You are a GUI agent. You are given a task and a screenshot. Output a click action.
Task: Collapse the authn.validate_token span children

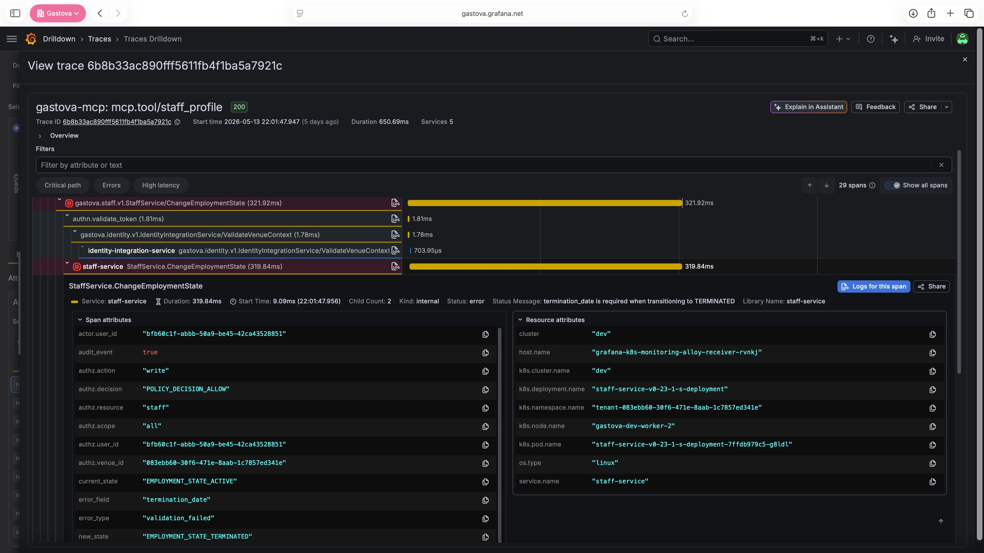coord(67,216)
